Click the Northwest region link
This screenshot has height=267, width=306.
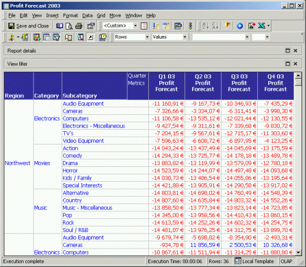(x=18, y=163)
